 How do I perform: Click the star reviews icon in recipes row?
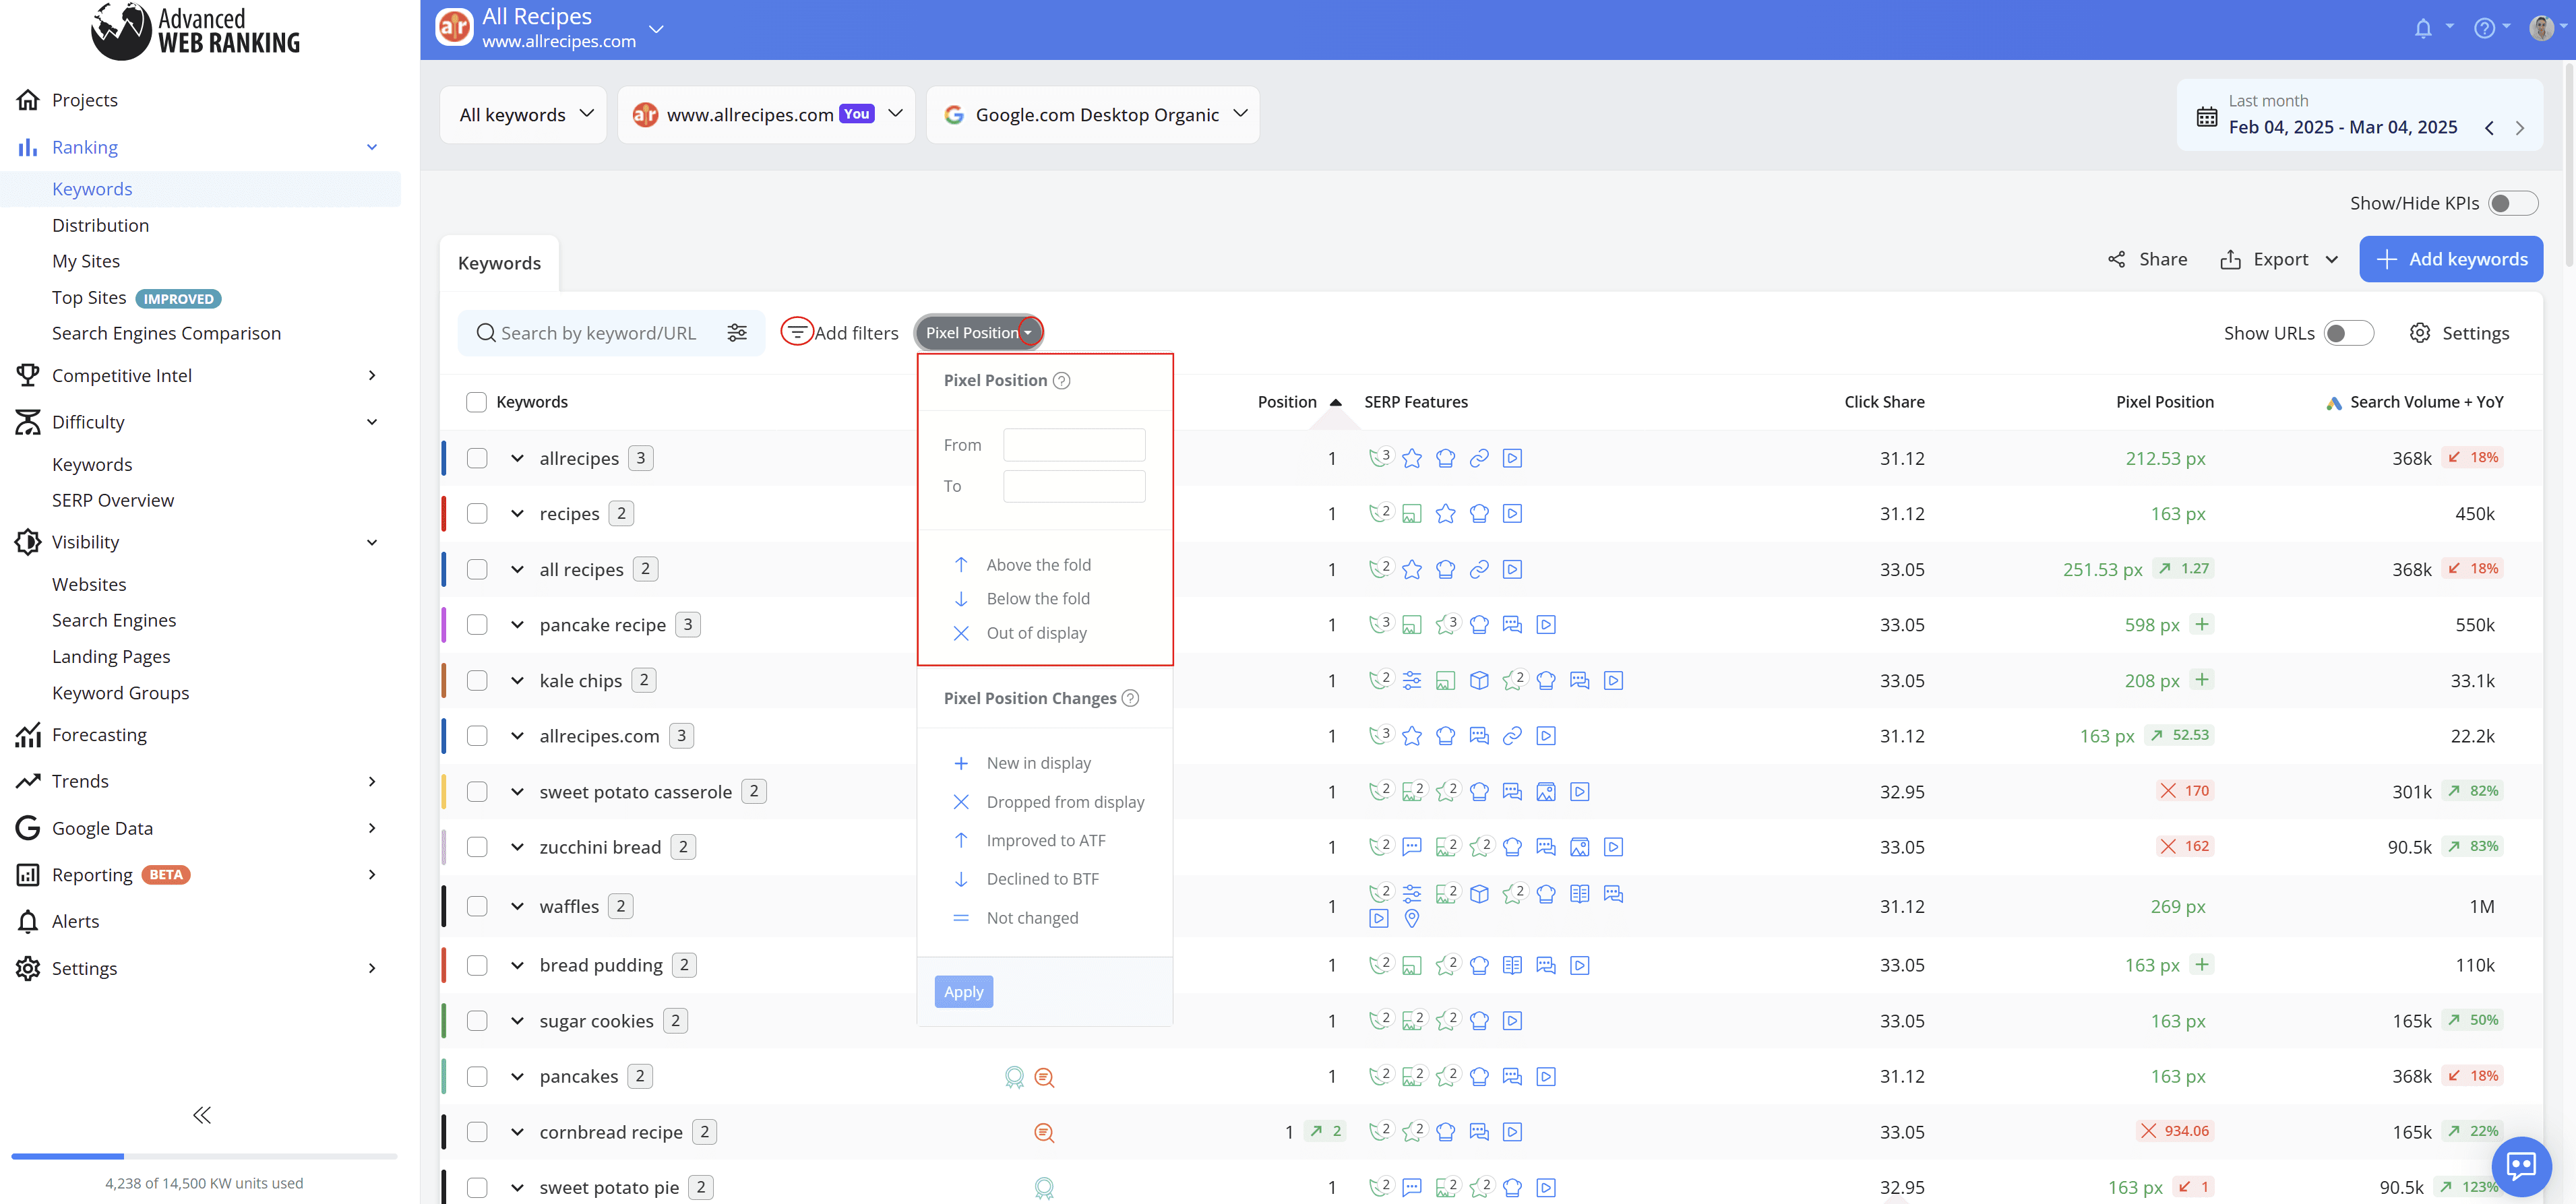pyautogui.click(x=1445, y=514)
